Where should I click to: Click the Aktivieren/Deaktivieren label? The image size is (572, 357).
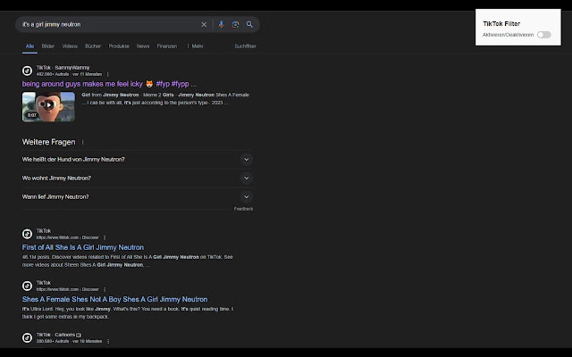[x=508, y=35]
